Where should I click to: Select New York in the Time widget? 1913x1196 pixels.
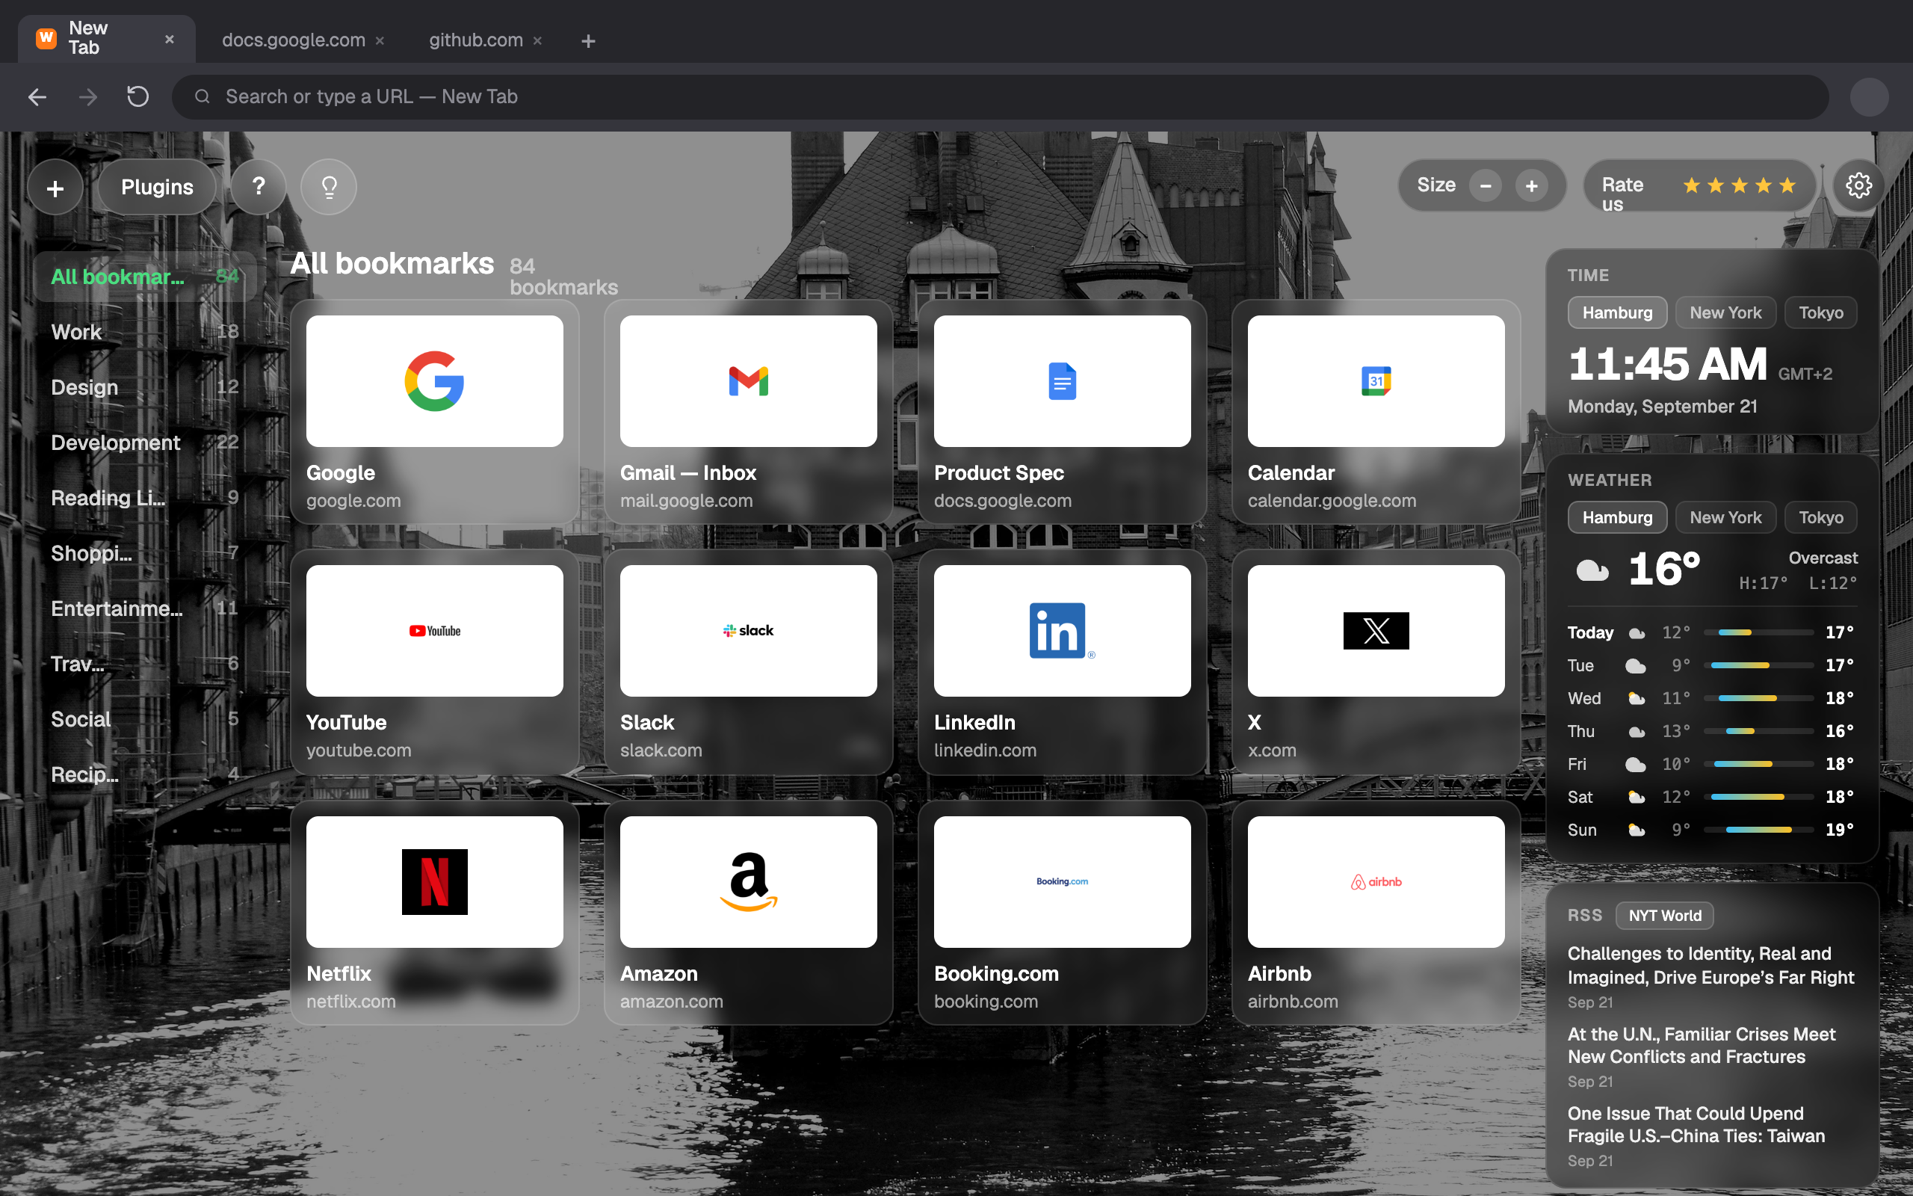1725,312
